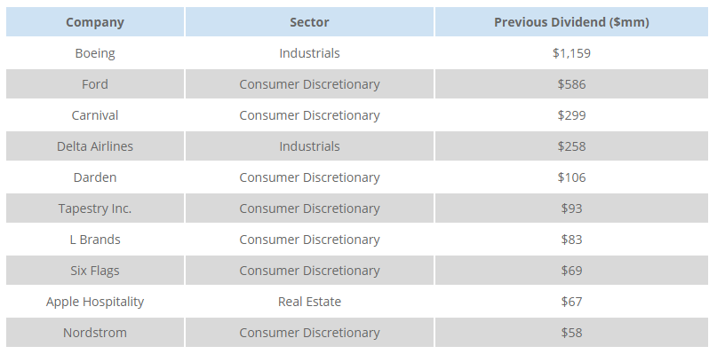Image resolution: width=717 pixels, height=354 pixels.
Task: Select the $586 dividend value
Action: point(571,84)
